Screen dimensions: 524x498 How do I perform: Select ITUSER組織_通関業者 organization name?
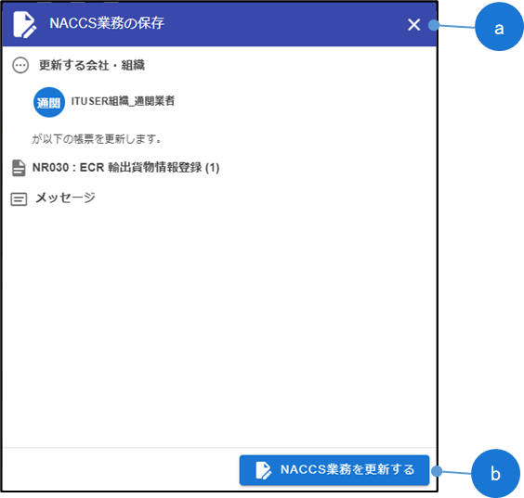pos(123,101)
